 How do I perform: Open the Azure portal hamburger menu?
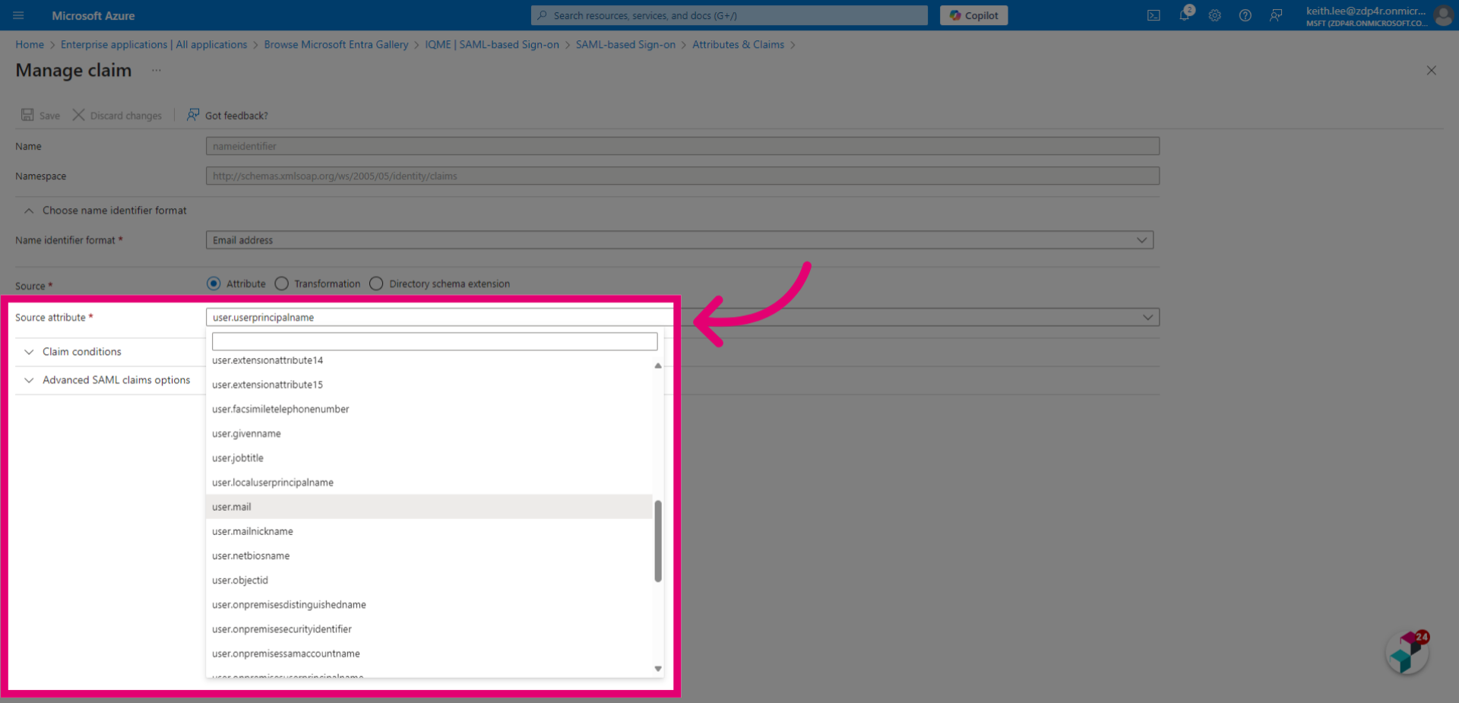tap(18, 15)
